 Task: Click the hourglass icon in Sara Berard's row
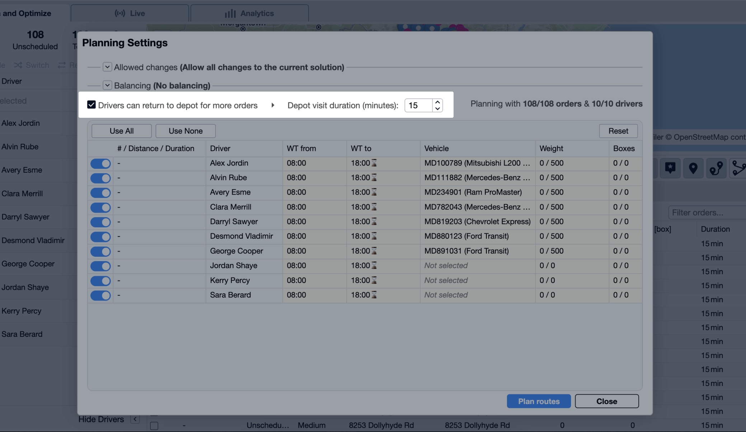click(x=374, y=295)
